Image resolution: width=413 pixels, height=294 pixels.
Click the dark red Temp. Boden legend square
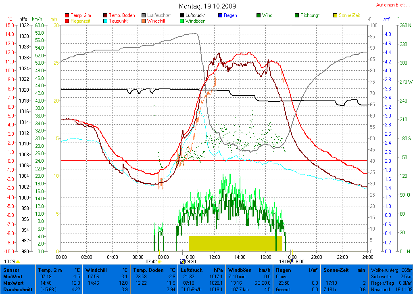[x=106, y=15]
